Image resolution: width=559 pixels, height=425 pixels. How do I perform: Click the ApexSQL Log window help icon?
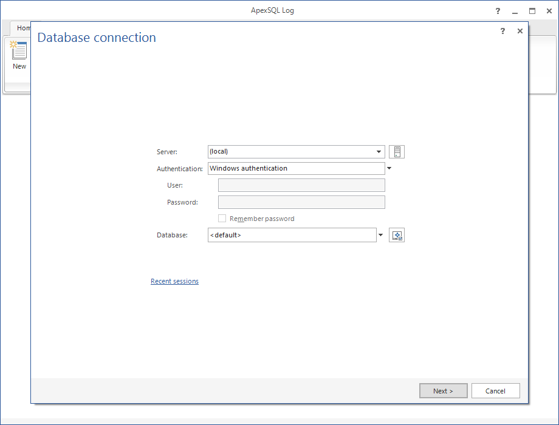pos(498,11)
